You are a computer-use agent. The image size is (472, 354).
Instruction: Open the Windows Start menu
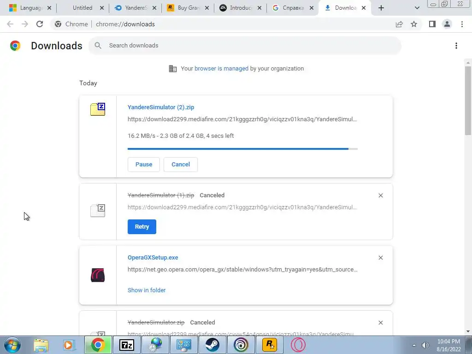12,345
